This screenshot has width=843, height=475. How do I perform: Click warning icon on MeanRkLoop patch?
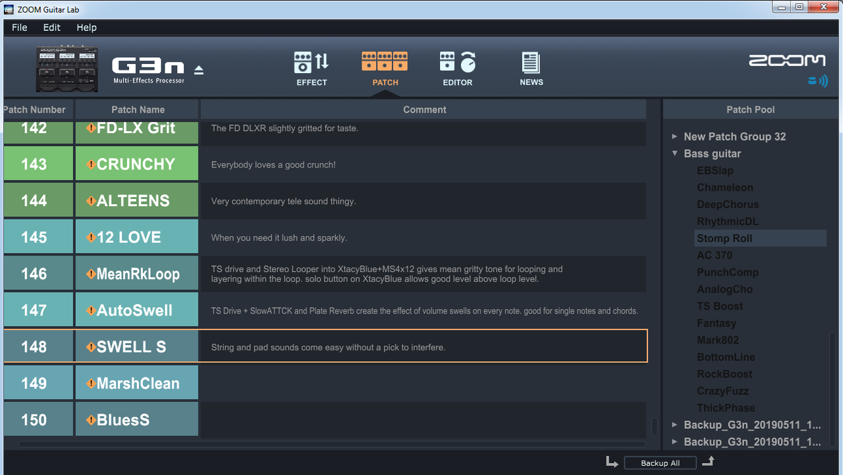(x=91, y=273)
